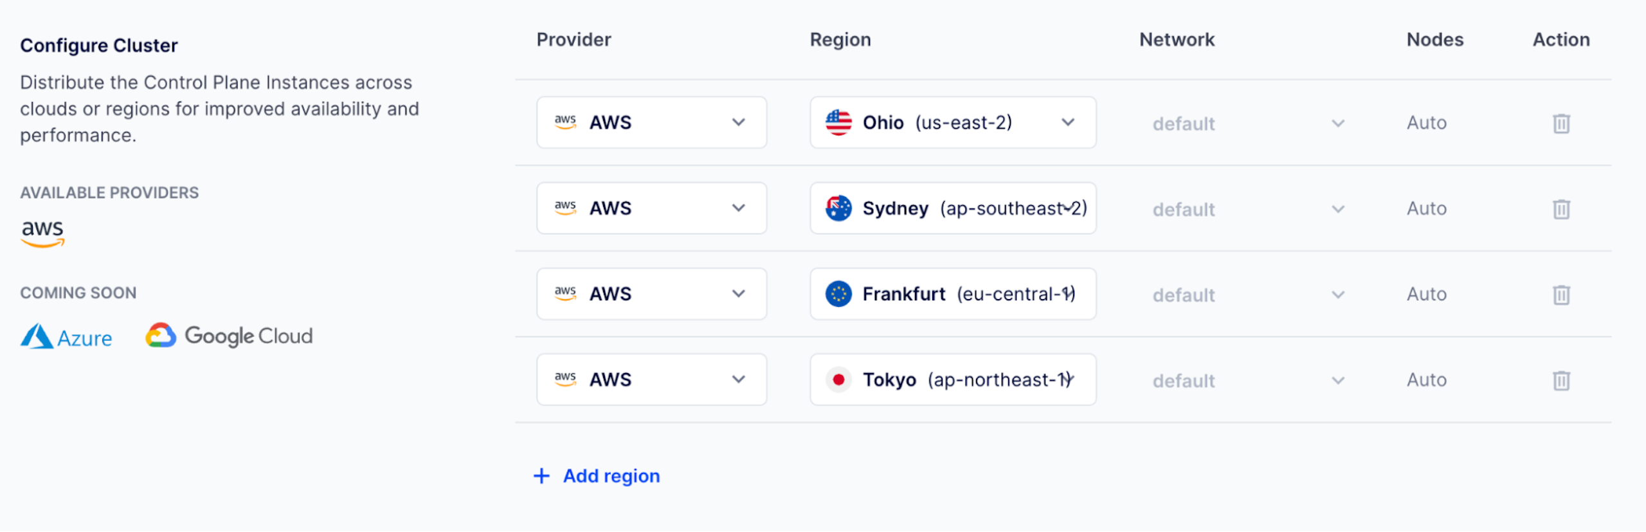
Task: Click the plus icon beside Add region
Action: (541, 476)
